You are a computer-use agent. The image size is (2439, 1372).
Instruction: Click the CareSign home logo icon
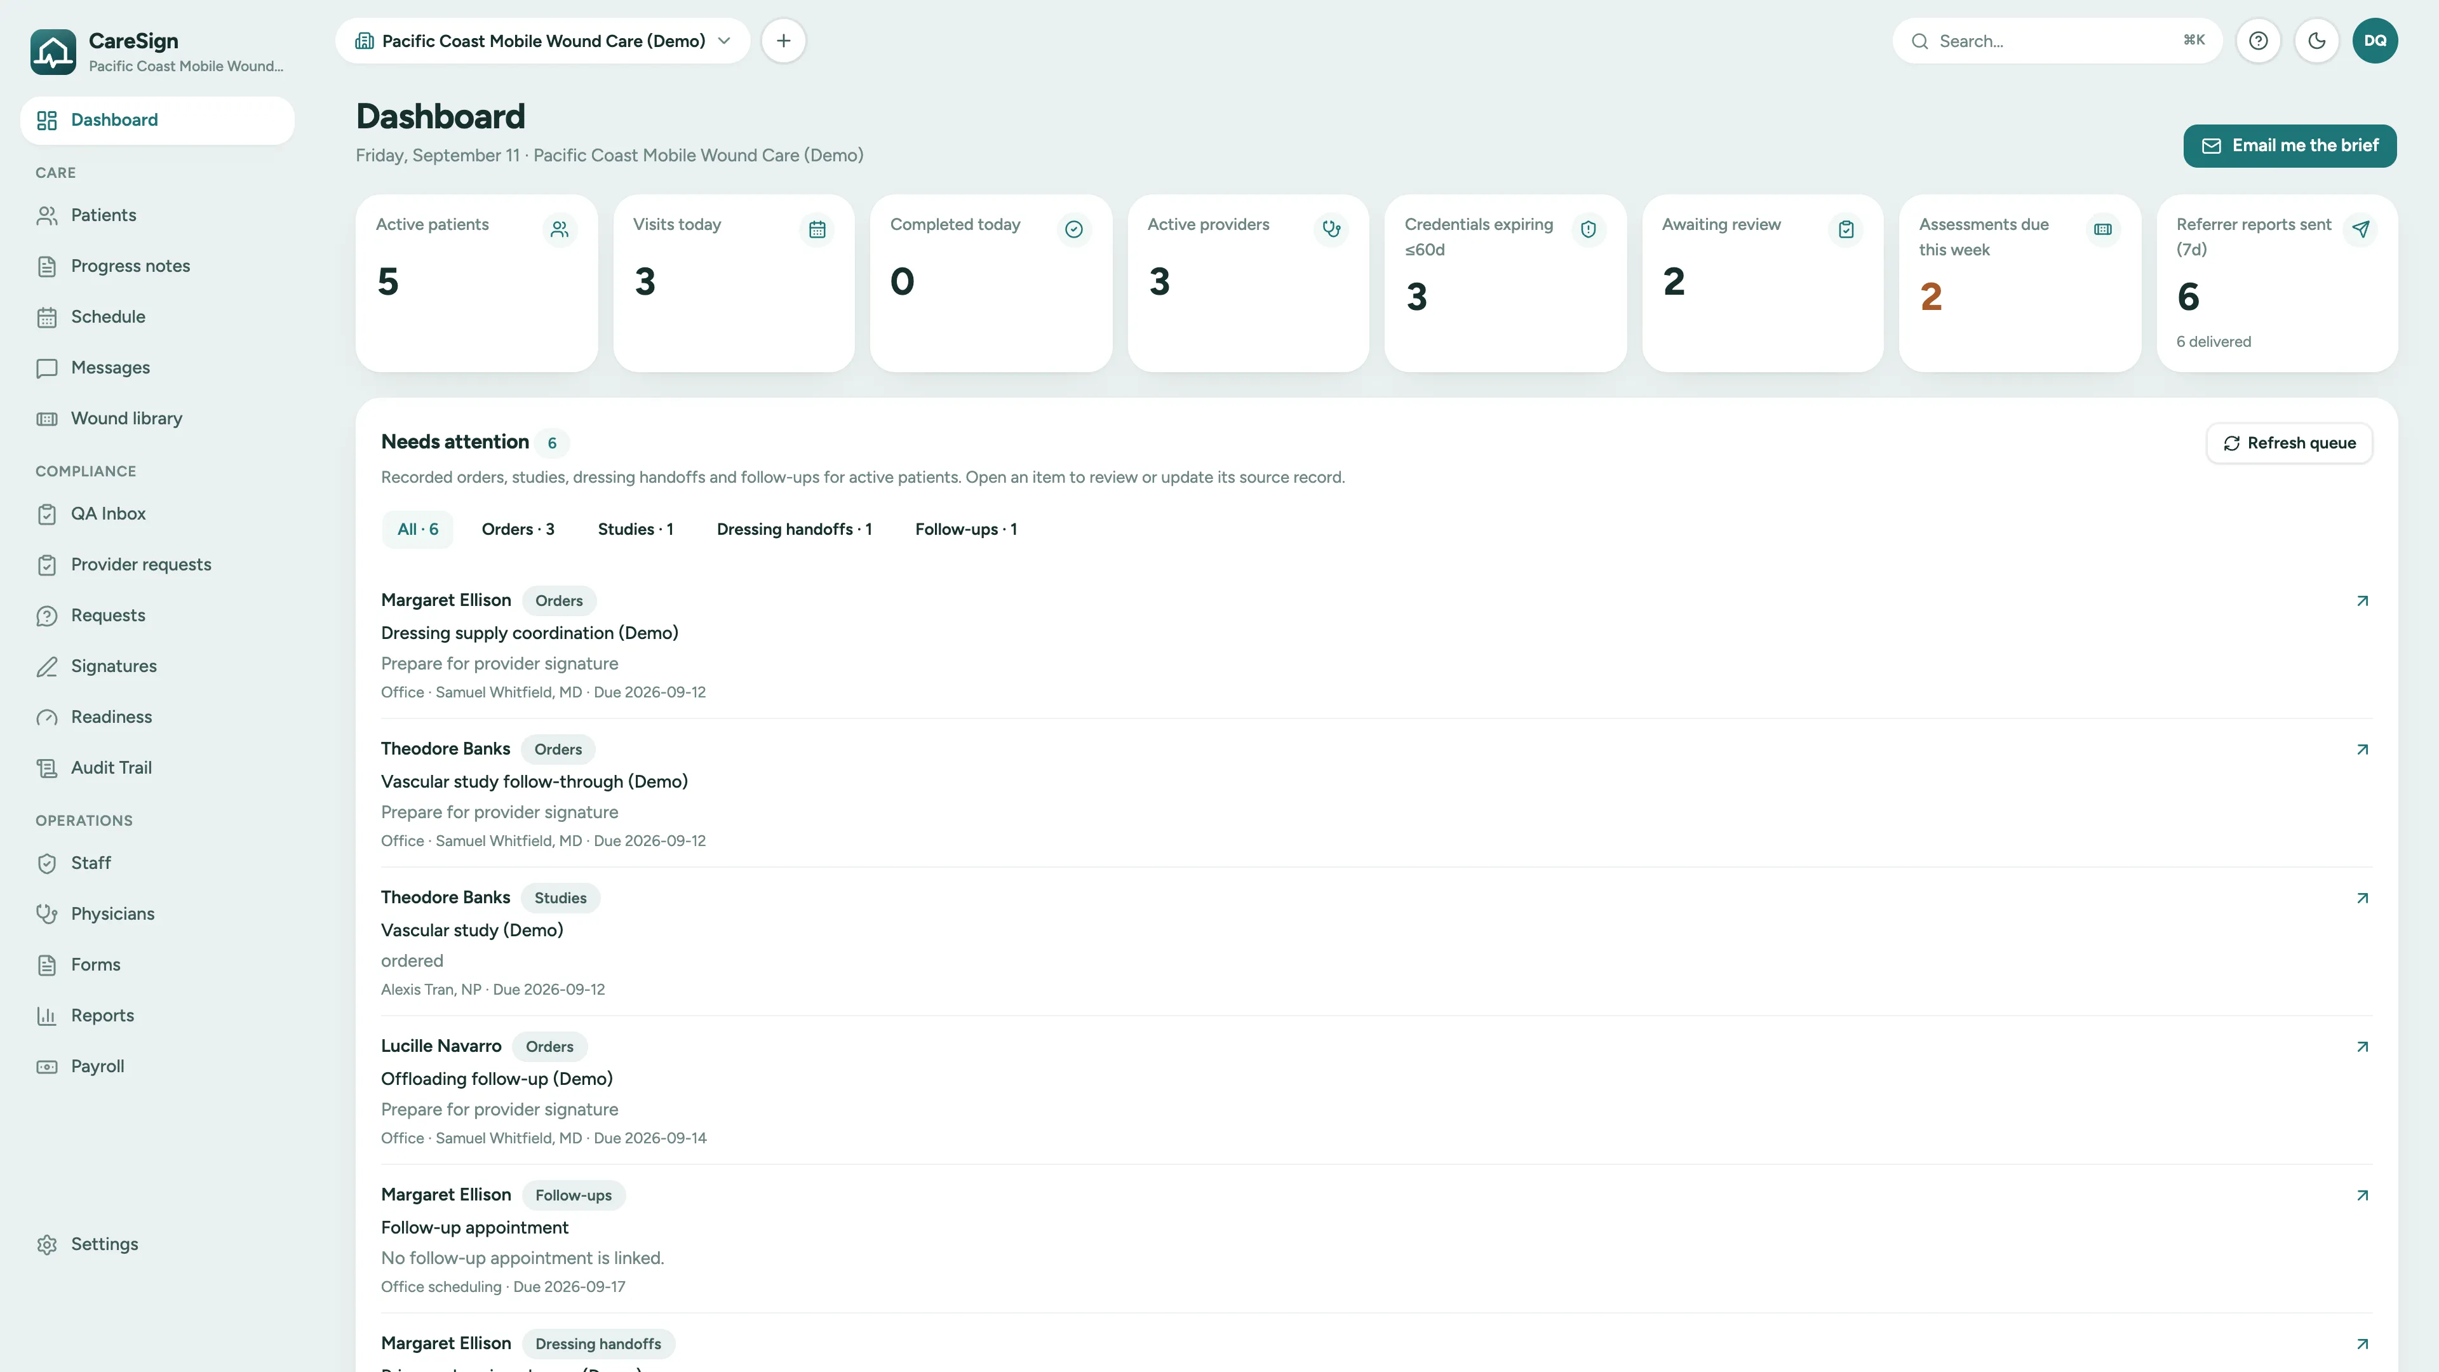(53, 52)
